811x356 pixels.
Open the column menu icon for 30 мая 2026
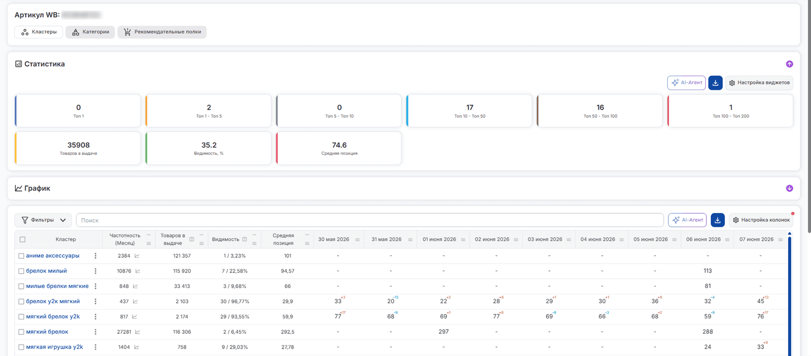click(x=357, y=240)
